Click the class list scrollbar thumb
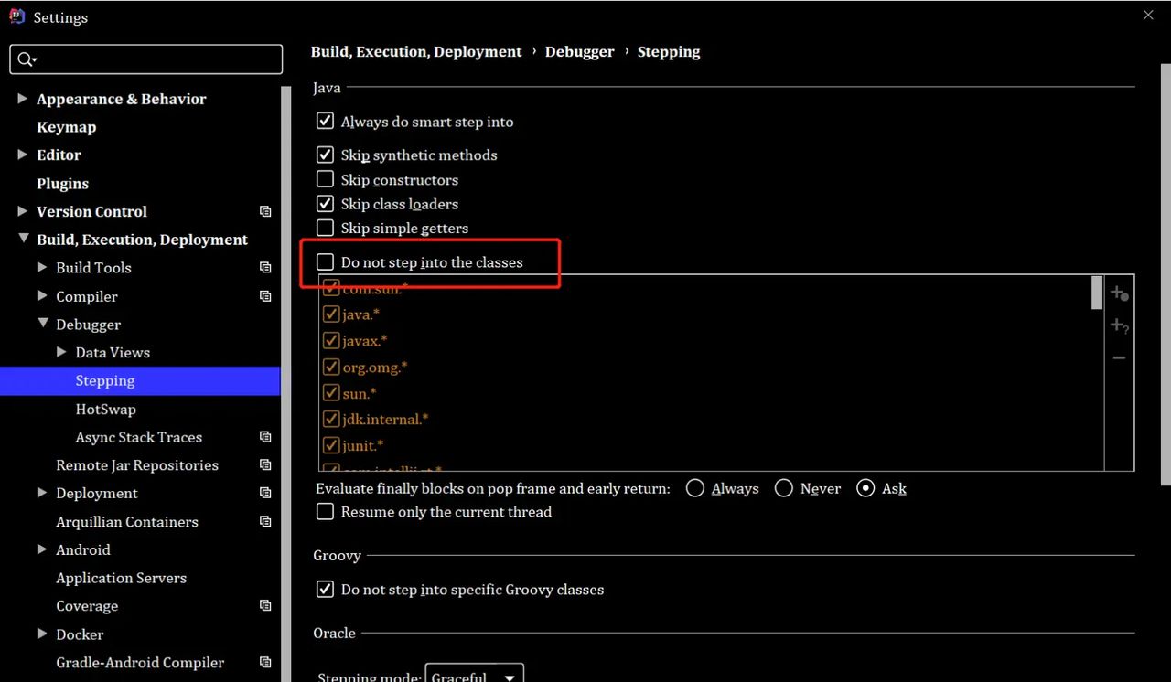The width and height of the screenshot is (1171, 682). tap(1097, 293)
